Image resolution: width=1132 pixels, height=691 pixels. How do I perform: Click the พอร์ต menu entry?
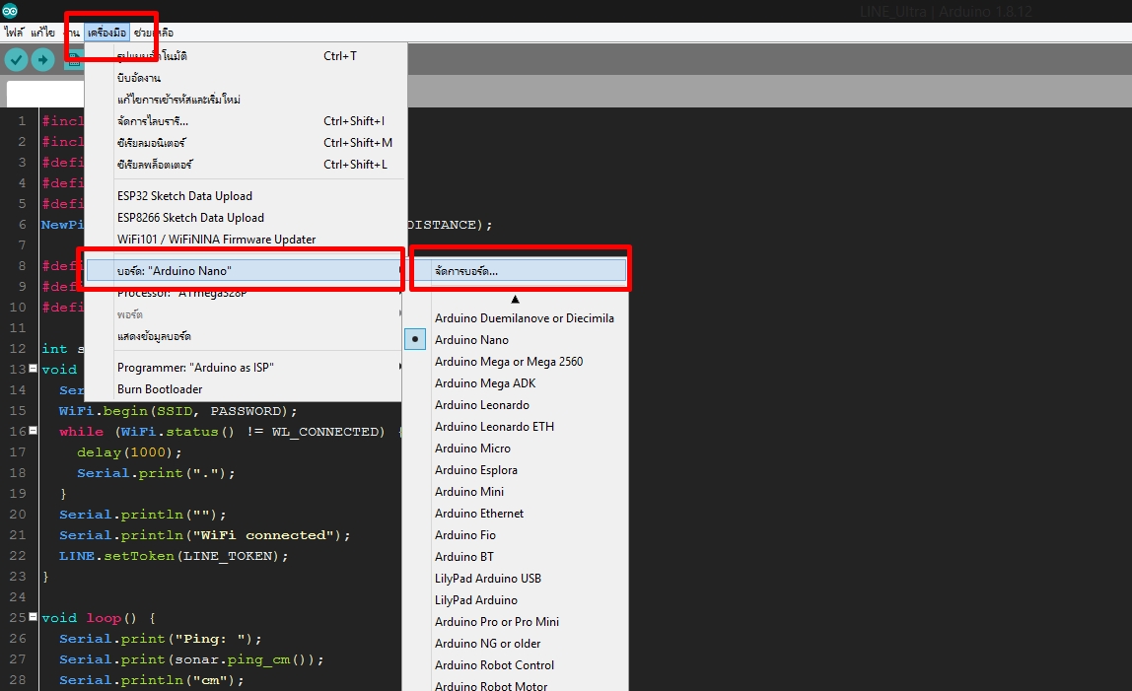[x=244, y=314]
